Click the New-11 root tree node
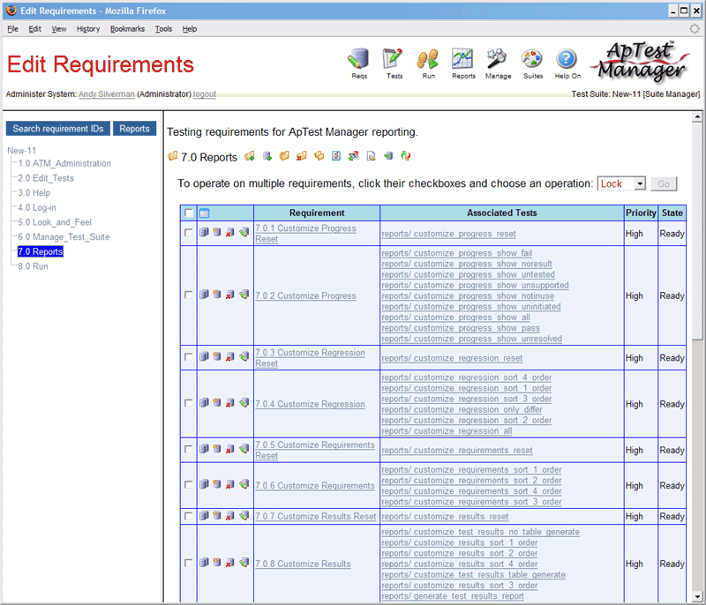The height and width of the screenshot is (605, 706). pos(21,151)
